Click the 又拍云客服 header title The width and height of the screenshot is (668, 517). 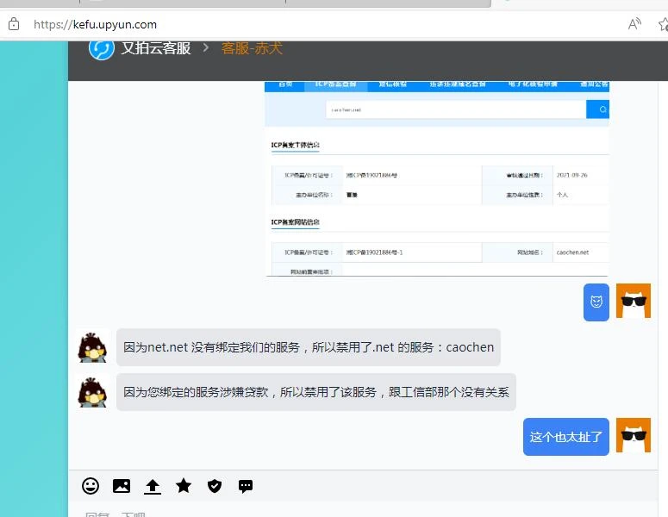pyautogui.click(x=156, y=48)
